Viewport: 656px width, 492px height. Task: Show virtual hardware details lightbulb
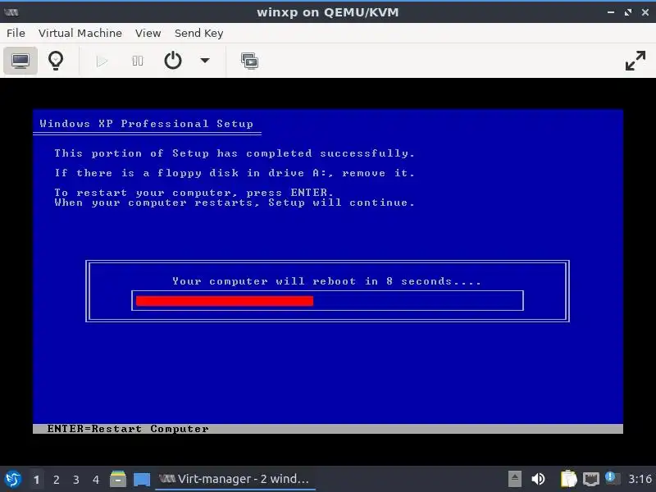click(x=56, y=61)
